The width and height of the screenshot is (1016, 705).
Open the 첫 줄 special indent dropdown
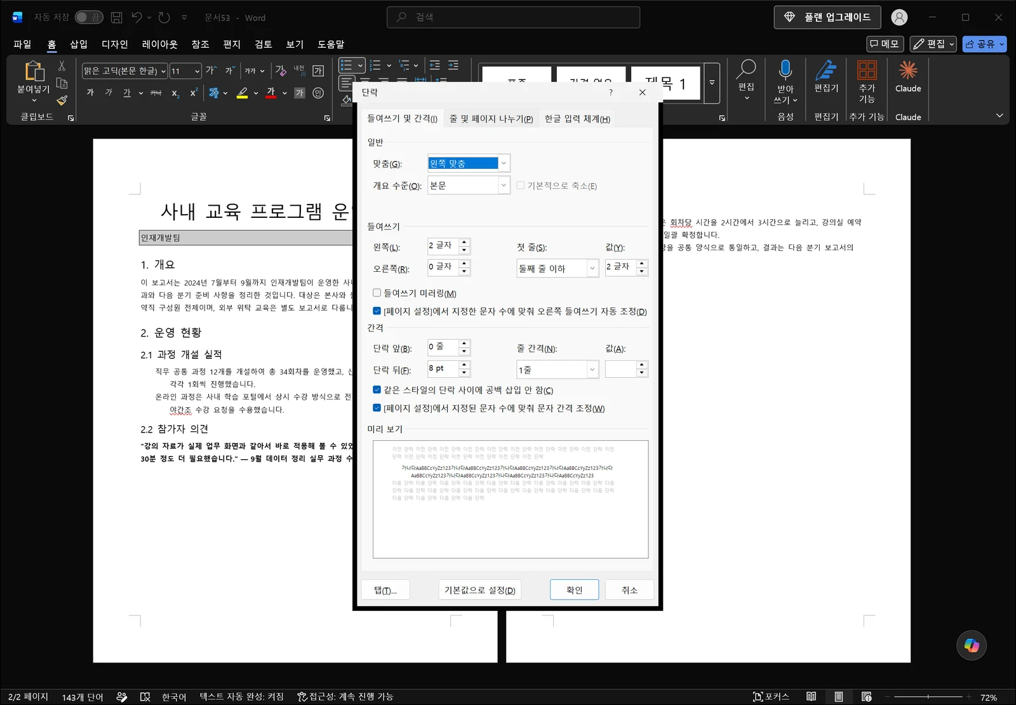pos(592,268)
